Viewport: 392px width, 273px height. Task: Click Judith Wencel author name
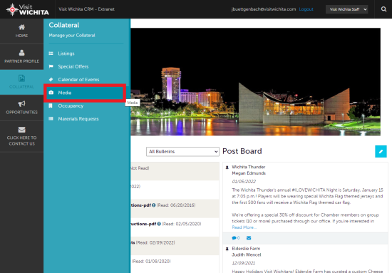(x=247, y=254)
